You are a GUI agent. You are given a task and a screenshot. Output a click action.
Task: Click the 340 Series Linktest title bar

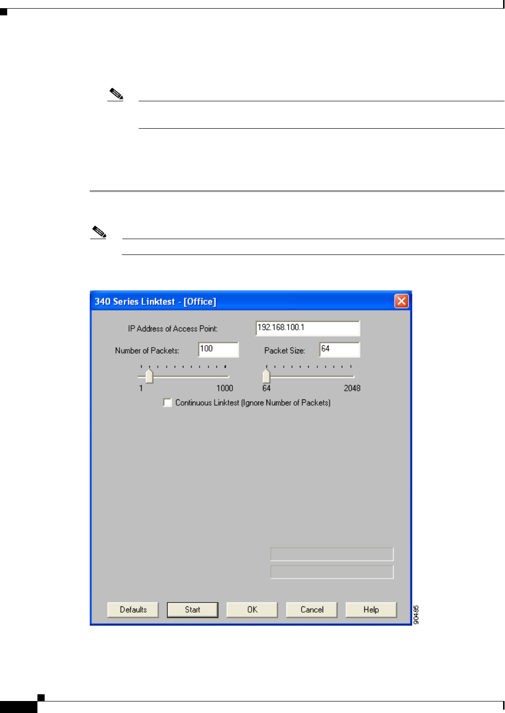click(x=251, y=301)
